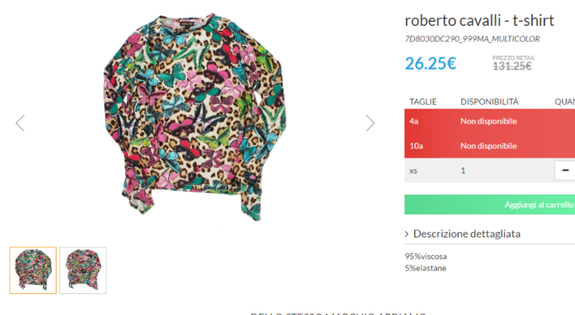Click the PREZZO RETAIL label
The image size is (575, 315).
[514, 57]
